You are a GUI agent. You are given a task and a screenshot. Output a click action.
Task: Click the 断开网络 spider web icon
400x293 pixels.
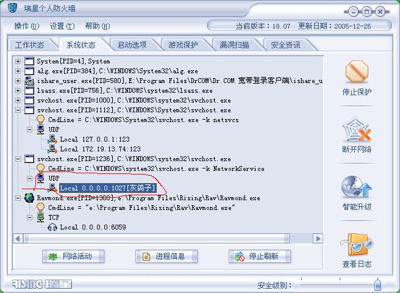(x=357, y=130)
